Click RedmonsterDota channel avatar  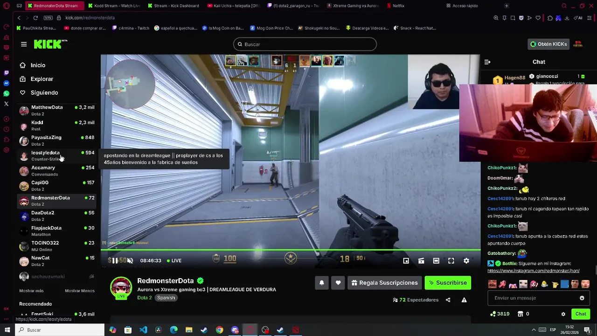pyautogui.click(x=121, y=287)
